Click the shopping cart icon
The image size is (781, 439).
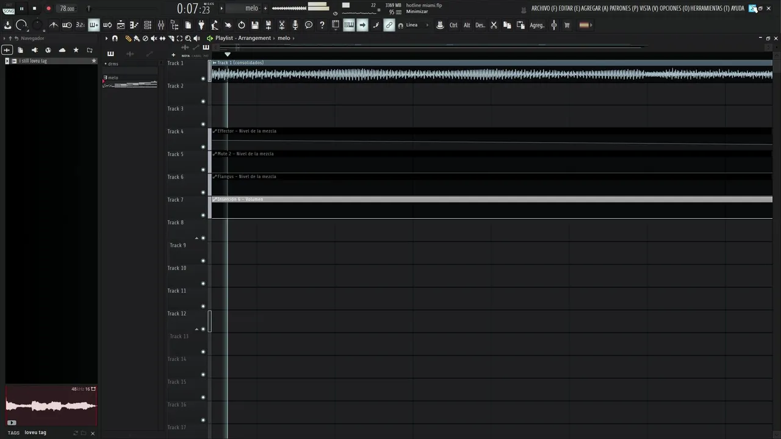(x=567, y=25)
